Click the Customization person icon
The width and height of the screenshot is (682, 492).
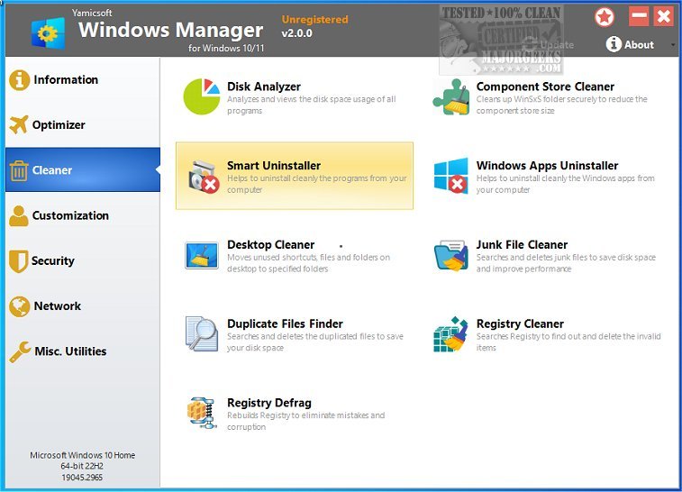click(x=19, y=215)
